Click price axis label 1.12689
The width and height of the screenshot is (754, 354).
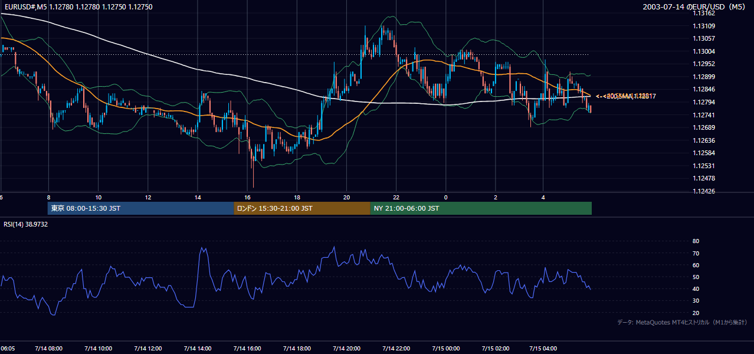(704, 127)
